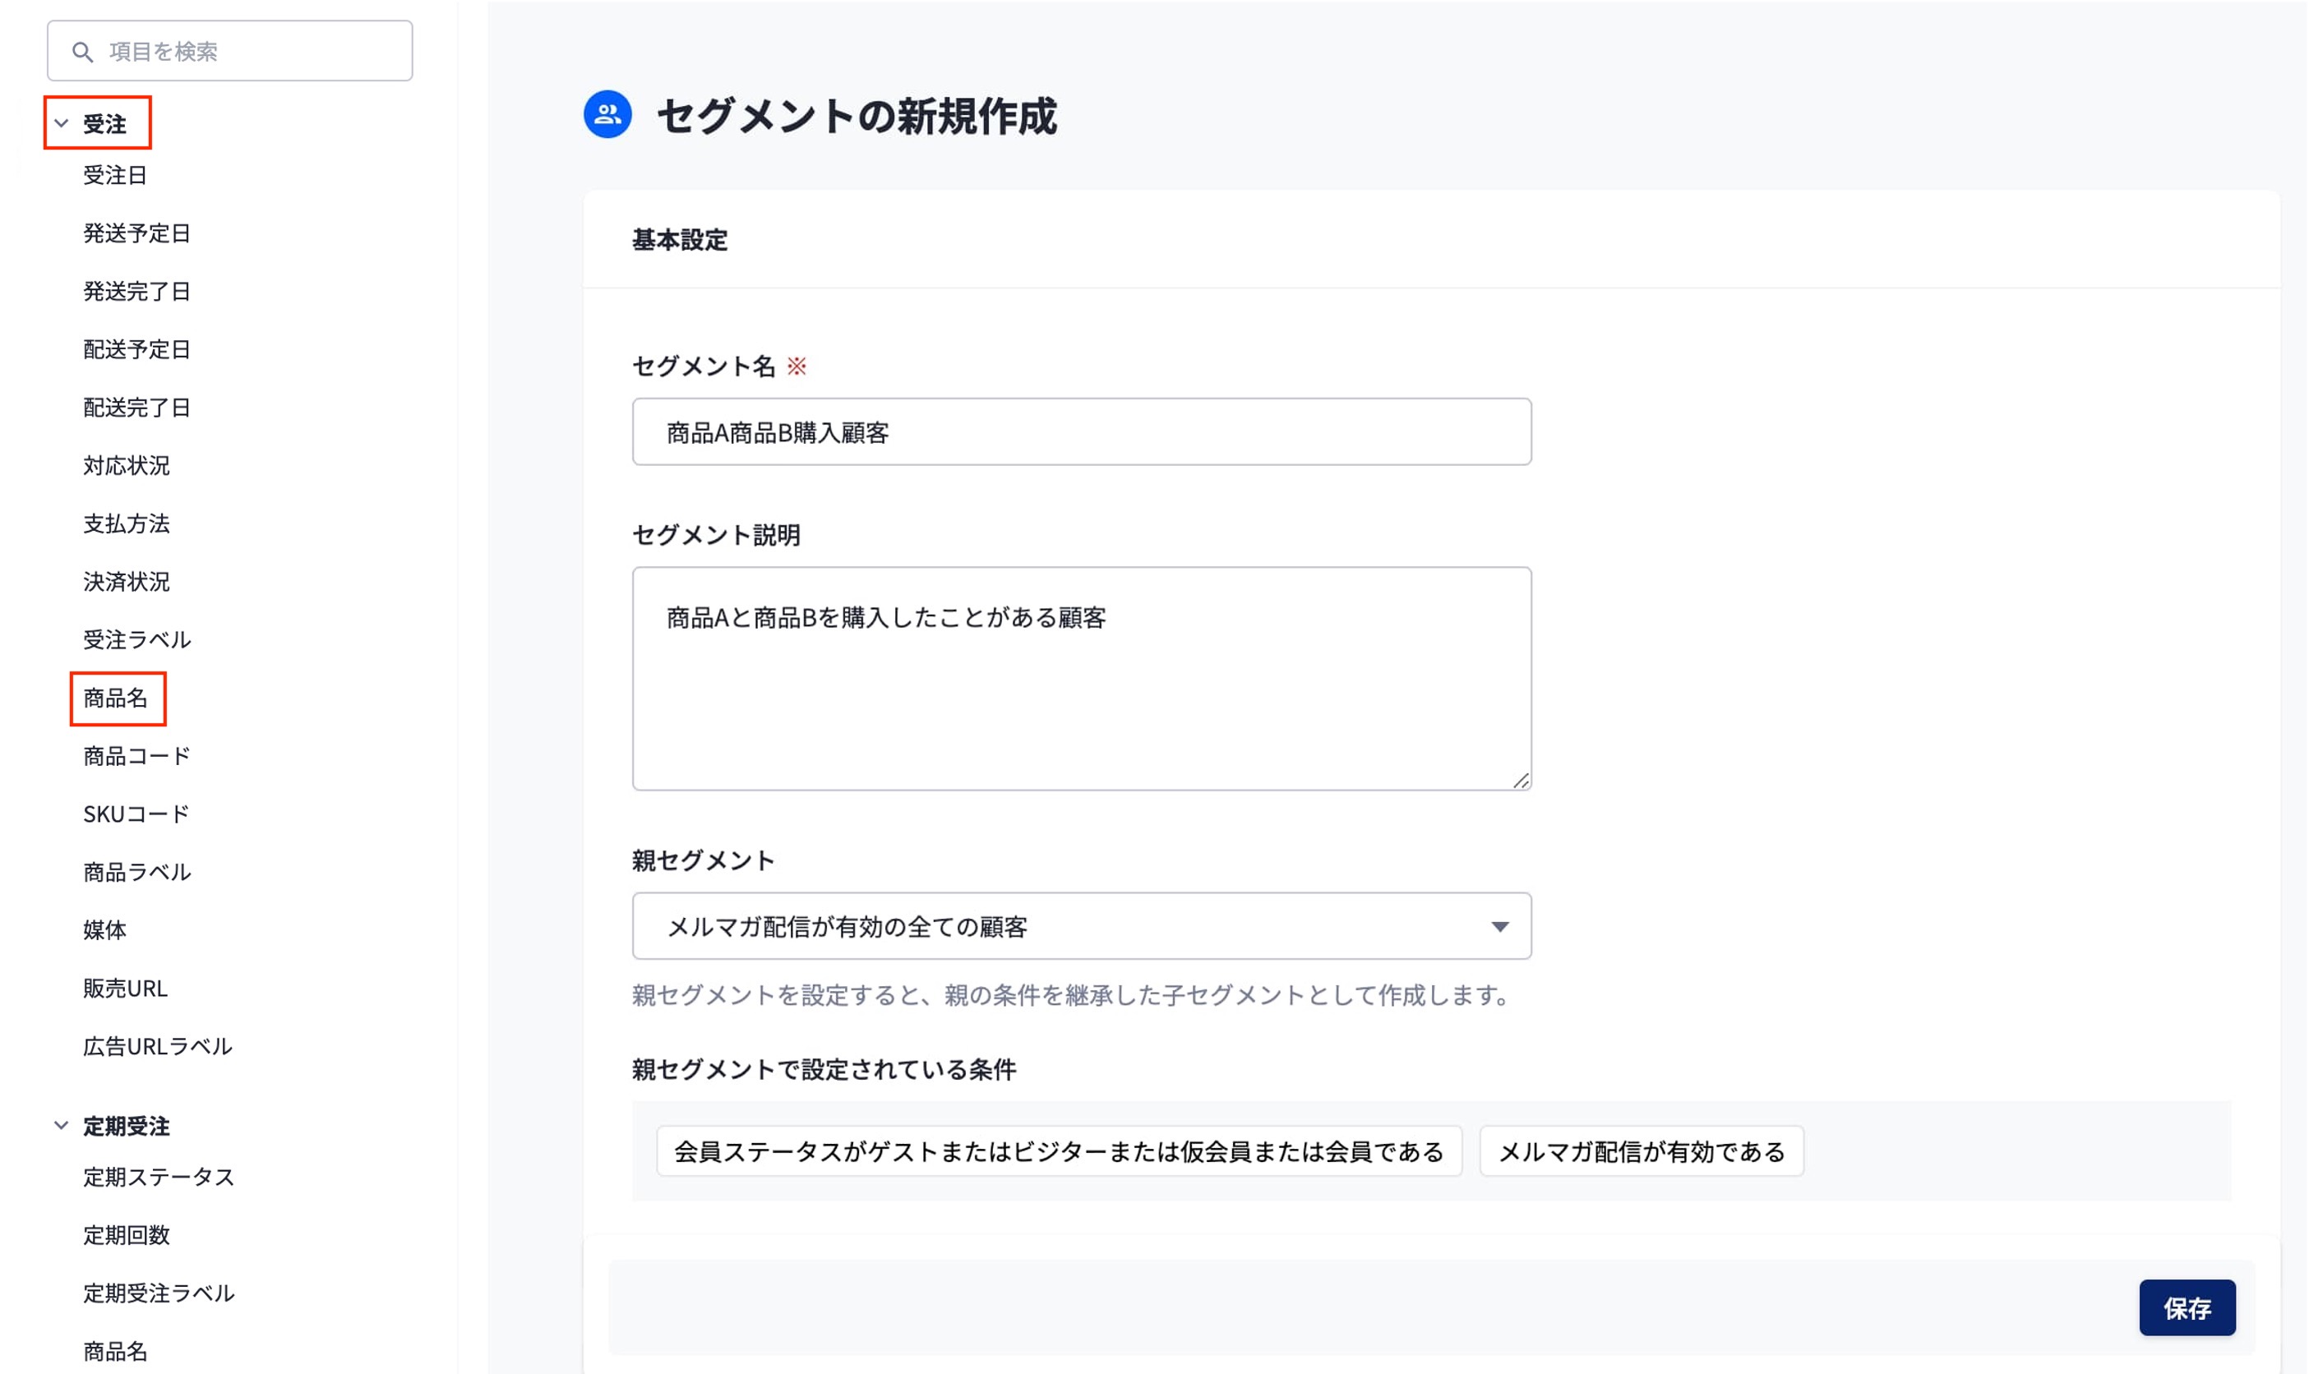2309x1374 pixels.
Task: Select the 受注日 condition item
Action: (115, 175)
